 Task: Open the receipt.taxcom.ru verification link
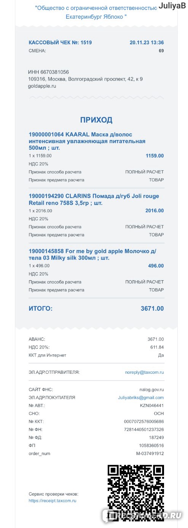[x=53, y=501]
